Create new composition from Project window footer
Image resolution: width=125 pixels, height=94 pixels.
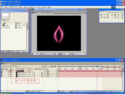[x=8, y=51]
